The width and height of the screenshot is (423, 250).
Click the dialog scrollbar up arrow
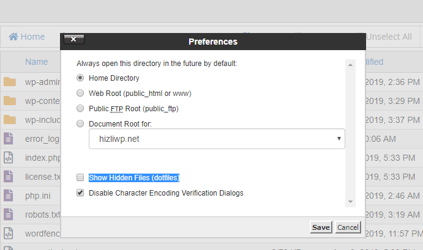point(350,65)
